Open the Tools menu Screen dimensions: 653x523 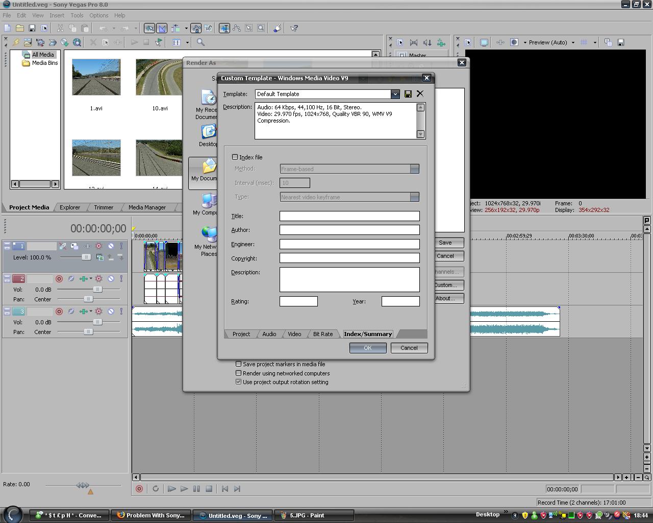pos(77,15)
